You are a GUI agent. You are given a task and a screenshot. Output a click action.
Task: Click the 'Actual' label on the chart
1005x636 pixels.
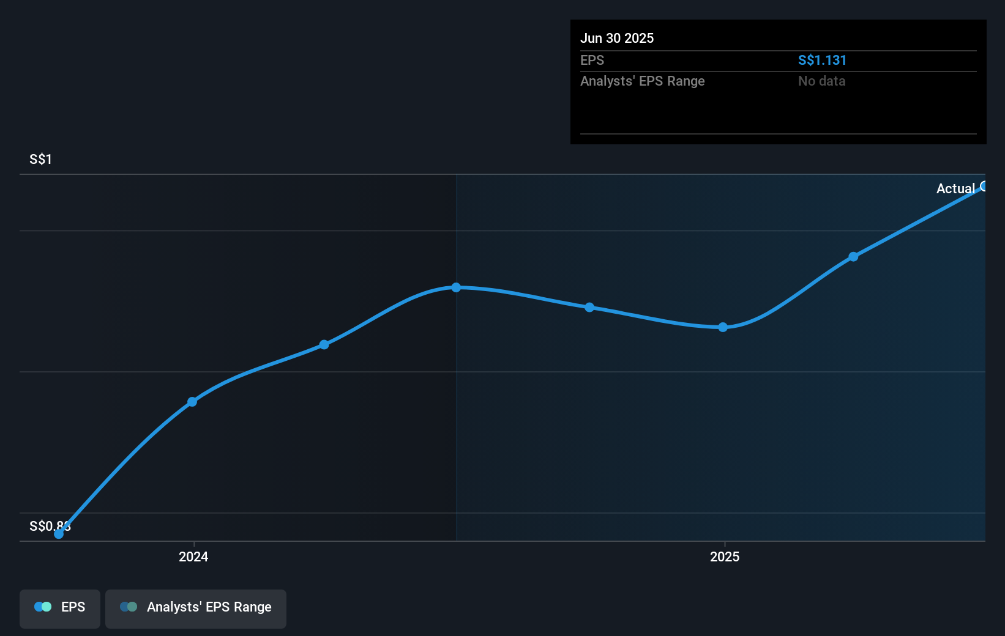click(x=955, y=188)
